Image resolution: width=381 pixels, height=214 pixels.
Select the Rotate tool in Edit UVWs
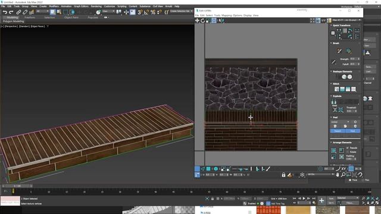[202, 21]
